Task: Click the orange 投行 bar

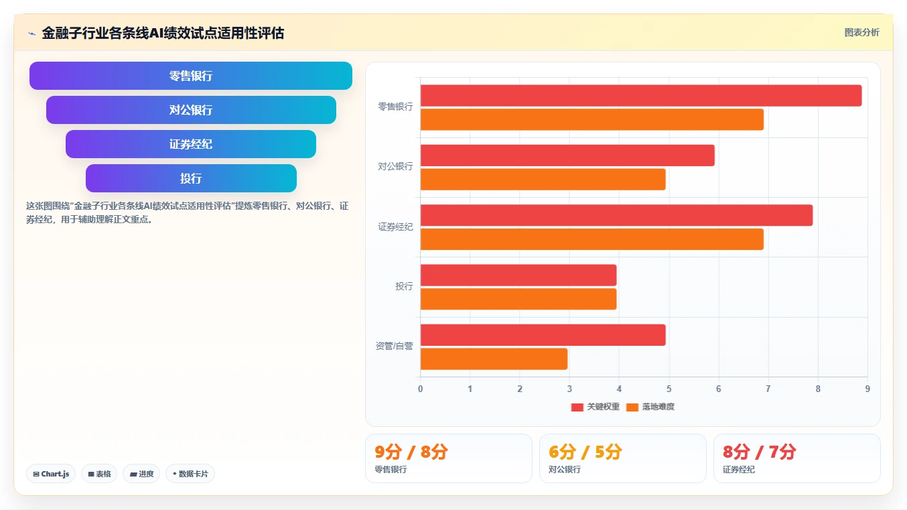Action: pos(518,299)
